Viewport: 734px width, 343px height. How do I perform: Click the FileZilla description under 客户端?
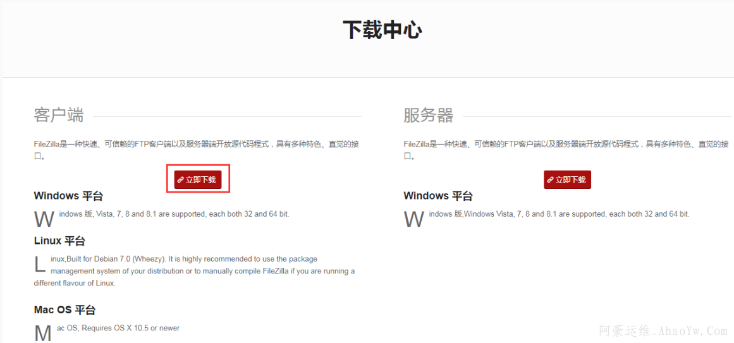197,150
